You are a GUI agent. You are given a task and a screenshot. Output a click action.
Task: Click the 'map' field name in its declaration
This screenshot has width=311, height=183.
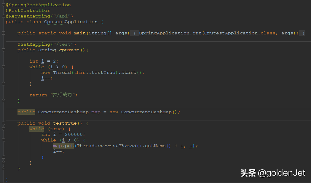click(96, 112)
